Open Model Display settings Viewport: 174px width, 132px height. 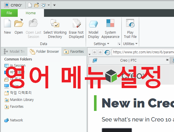pos(93,29)
